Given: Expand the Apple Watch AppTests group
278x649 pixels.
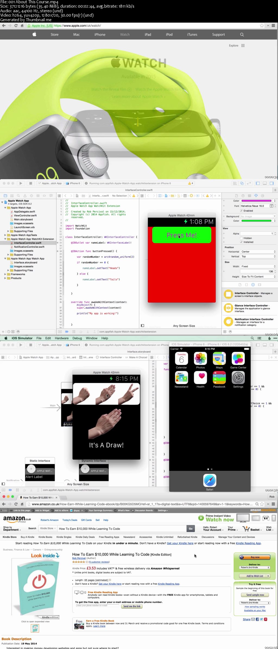Looking at the screenshot, I should (x=5, y=235).
